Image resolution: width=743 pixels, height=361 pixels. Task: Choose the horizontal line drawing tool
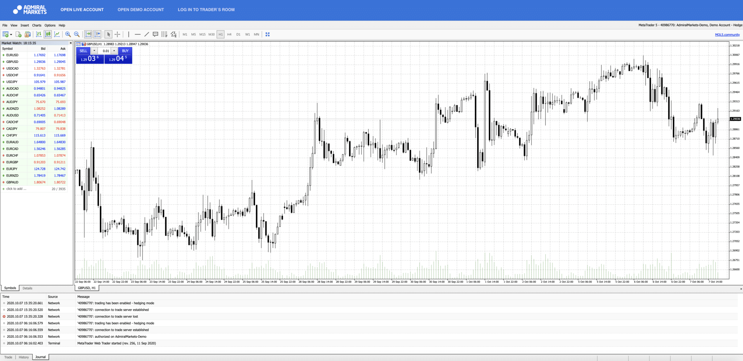click(137, 34)
